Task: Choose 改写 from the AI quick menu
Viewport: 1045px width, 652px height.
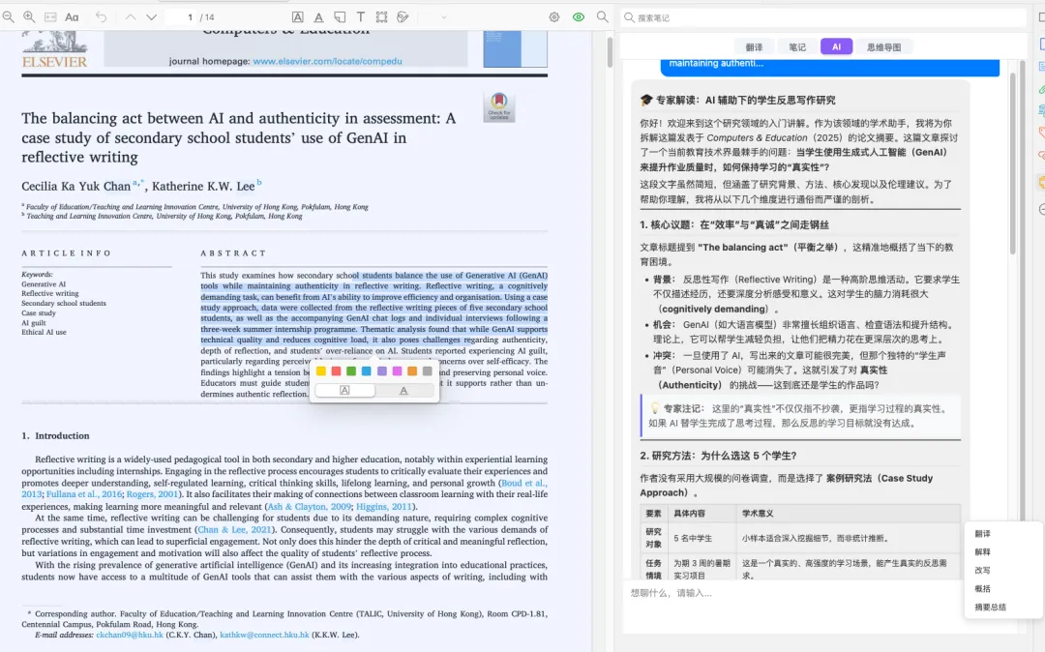Action: click(982, 571)
